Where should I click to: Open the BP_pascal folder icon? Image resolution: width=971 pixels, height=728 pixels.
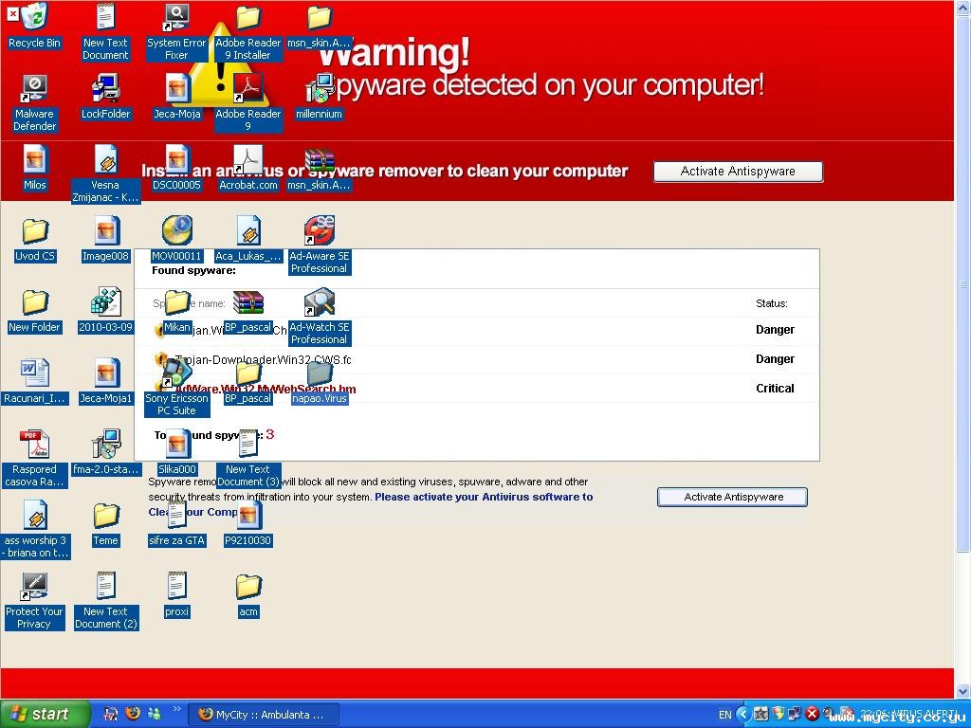point(247,382)
